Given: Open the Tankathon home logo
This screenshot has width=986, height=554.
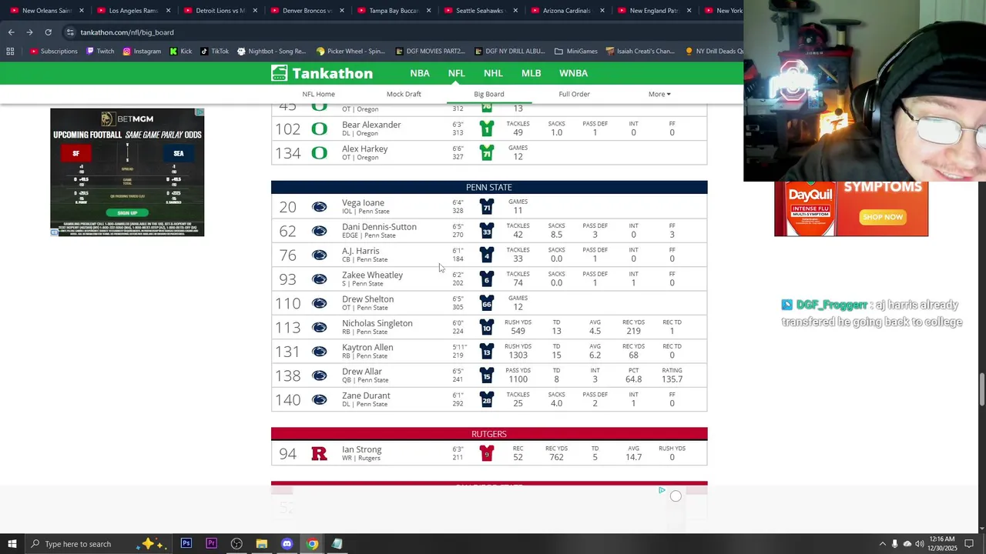Looking at the screenshot, I should click(322, 73).
